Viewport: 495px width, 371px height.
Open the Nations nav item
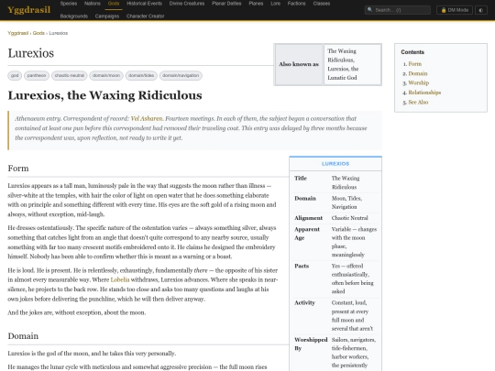tap(93, 4)
